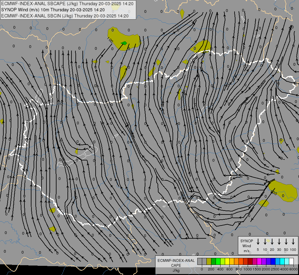Select the deep blue swatch in CAPE legend

pyautogui.click(x=273, y=261)
